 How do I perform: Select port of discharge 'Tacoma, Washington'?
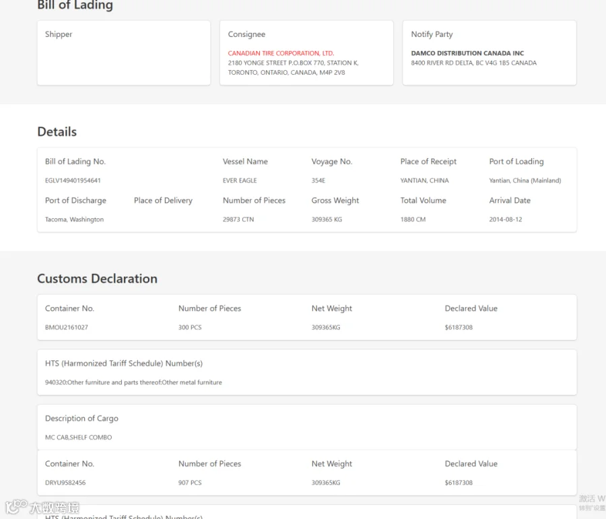pyautogui.click(x=74, y=219)
